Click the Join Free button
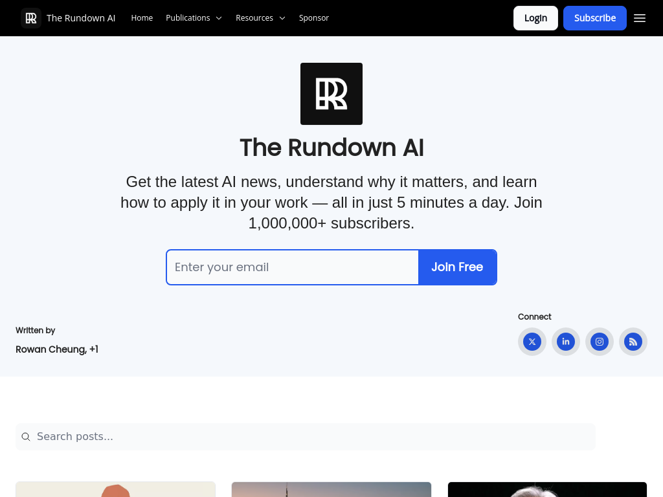 tap(457, 267)
